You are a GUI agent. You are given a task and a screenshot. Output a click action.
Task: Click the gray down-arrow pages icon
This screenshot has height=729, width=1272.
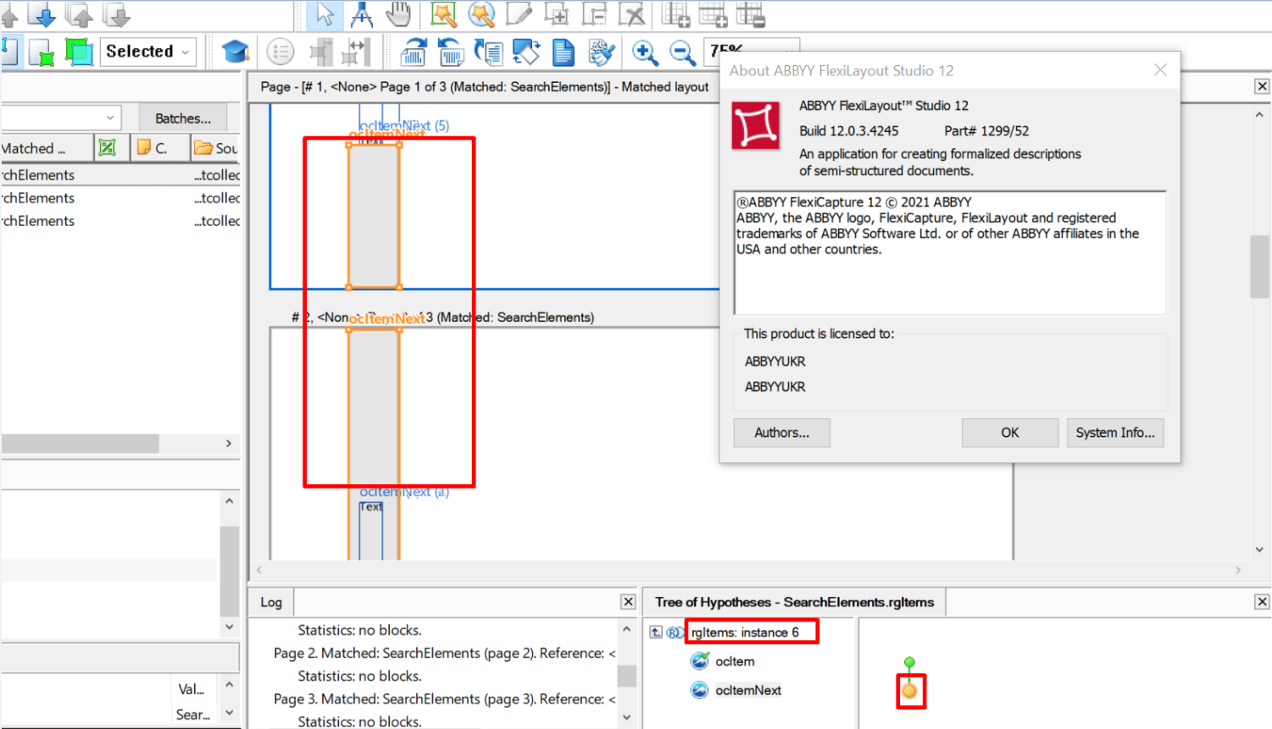pyautogui.click(x=116, y=14)
